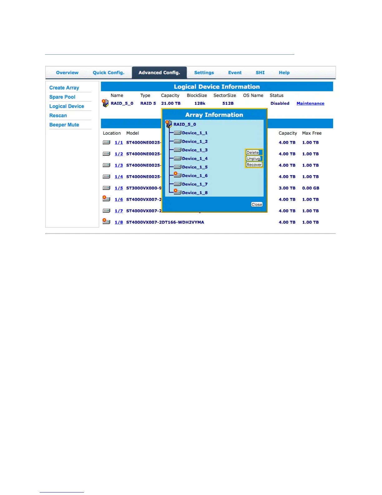Click the Device_1_7 disk icon

178,184
